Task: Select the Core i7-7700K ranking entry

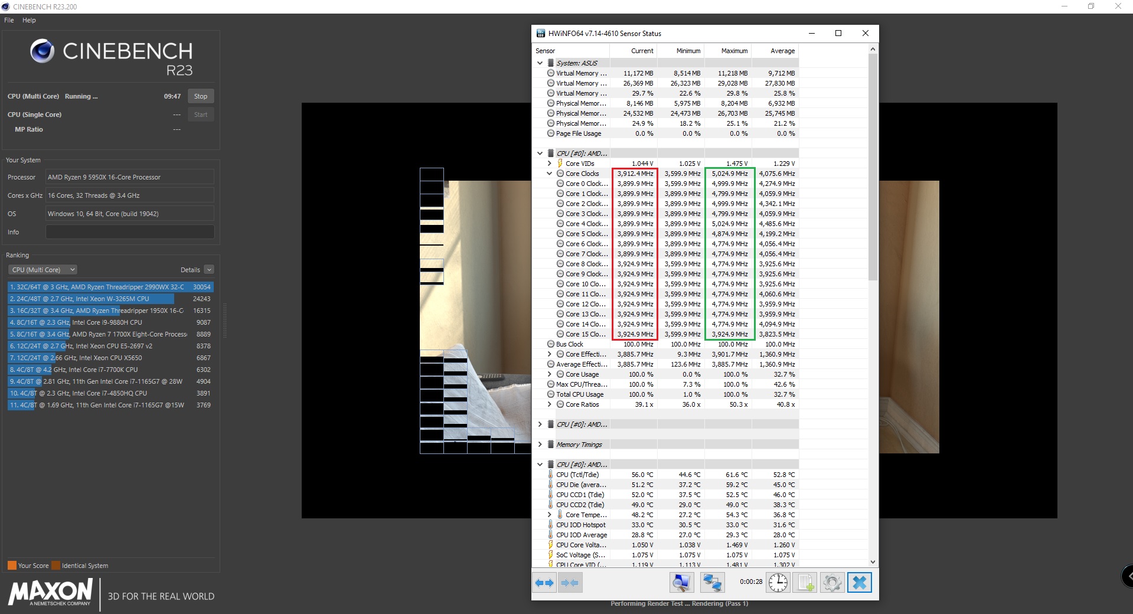Action: (110, 370)
